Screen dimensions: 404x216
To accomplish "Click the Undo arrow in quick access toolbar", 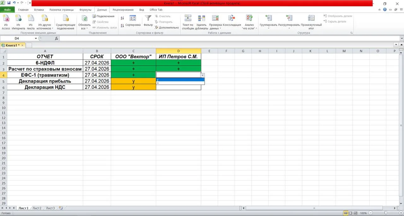I will (x=14, y=3).
